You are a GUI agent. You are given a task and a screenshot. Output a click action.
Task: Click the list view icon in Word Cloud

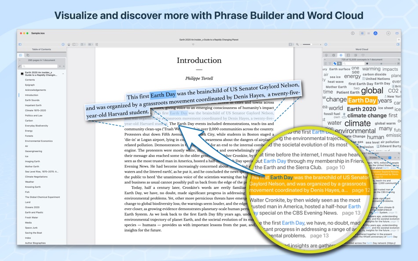click(x=326, y=64)
